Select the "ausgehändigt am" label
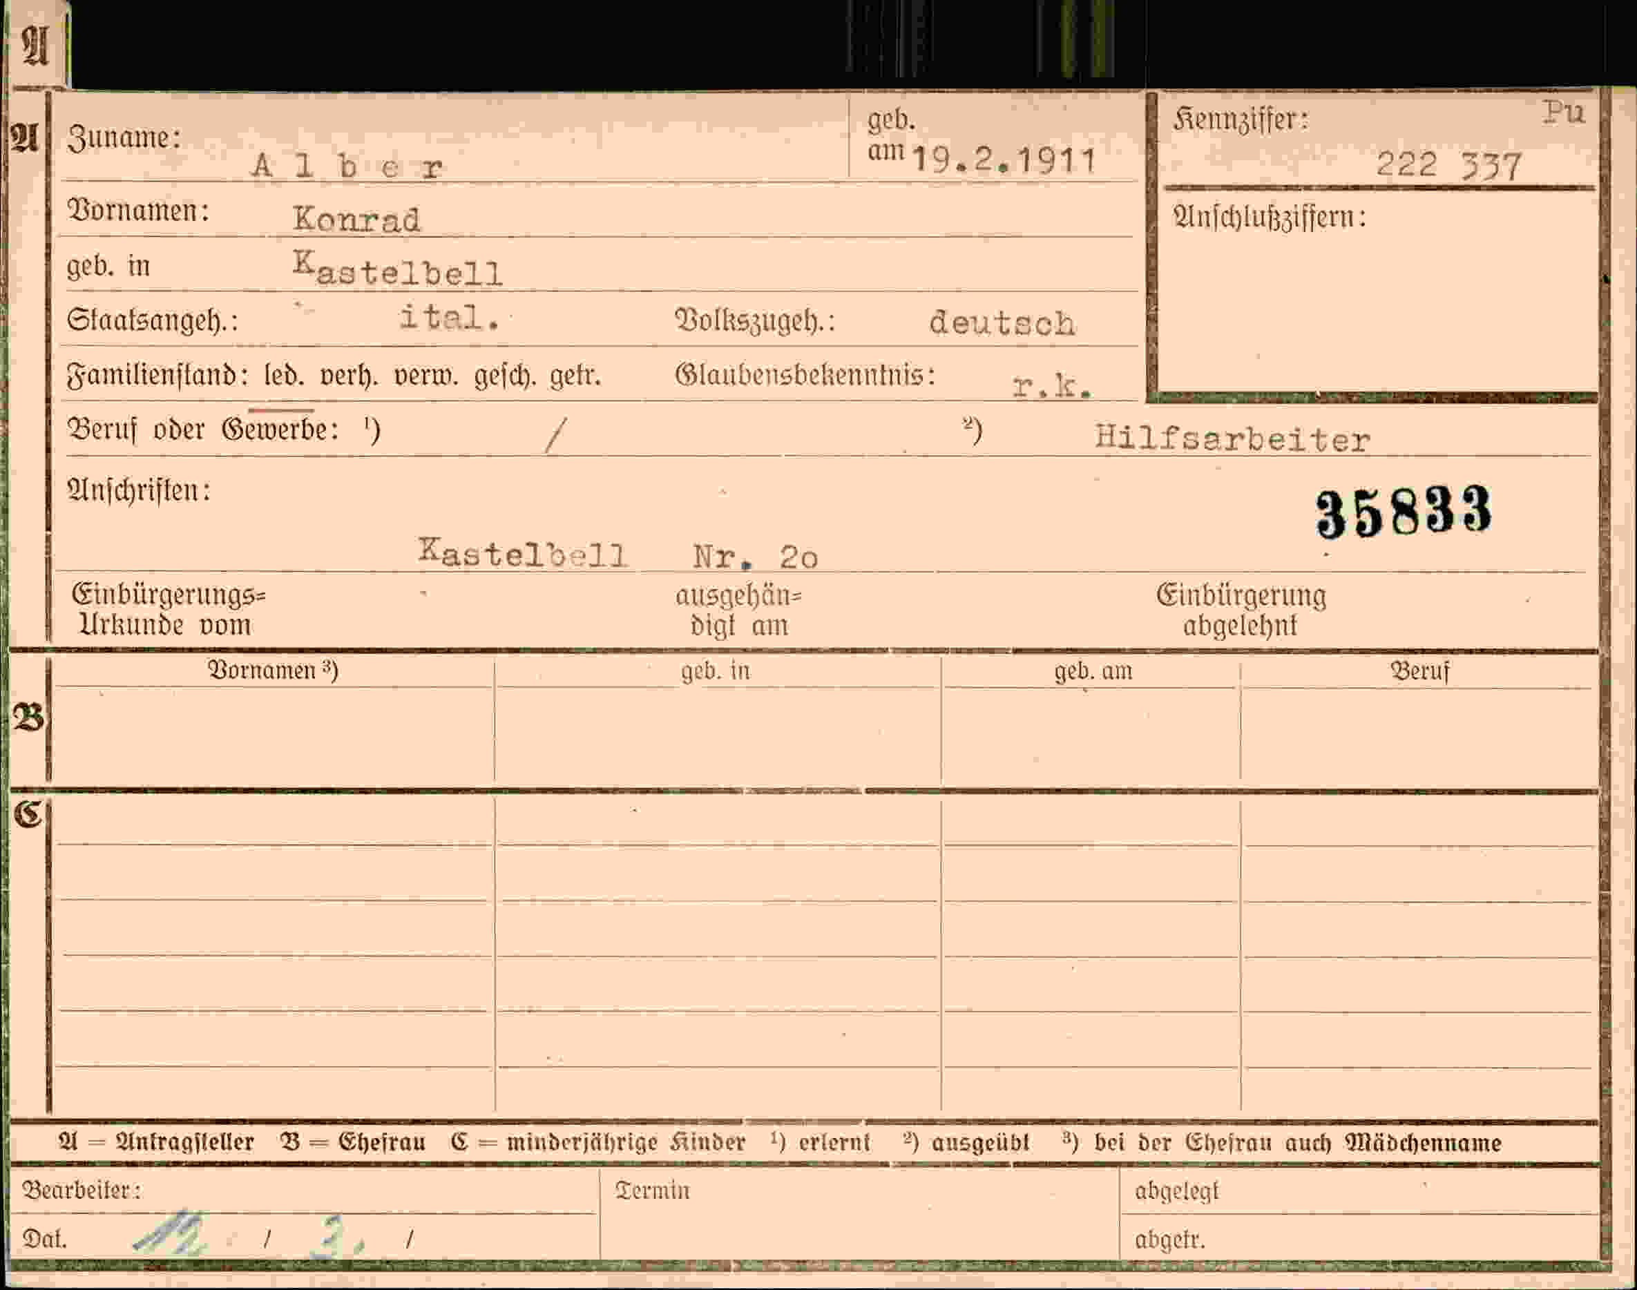Viewport: 1637px width, 1290px height. coord(739,611)
